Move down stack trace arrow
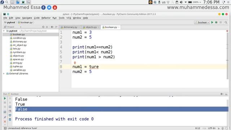Viewport: 231px width, 130px height. pyautogui.click(x=10, y=103)
